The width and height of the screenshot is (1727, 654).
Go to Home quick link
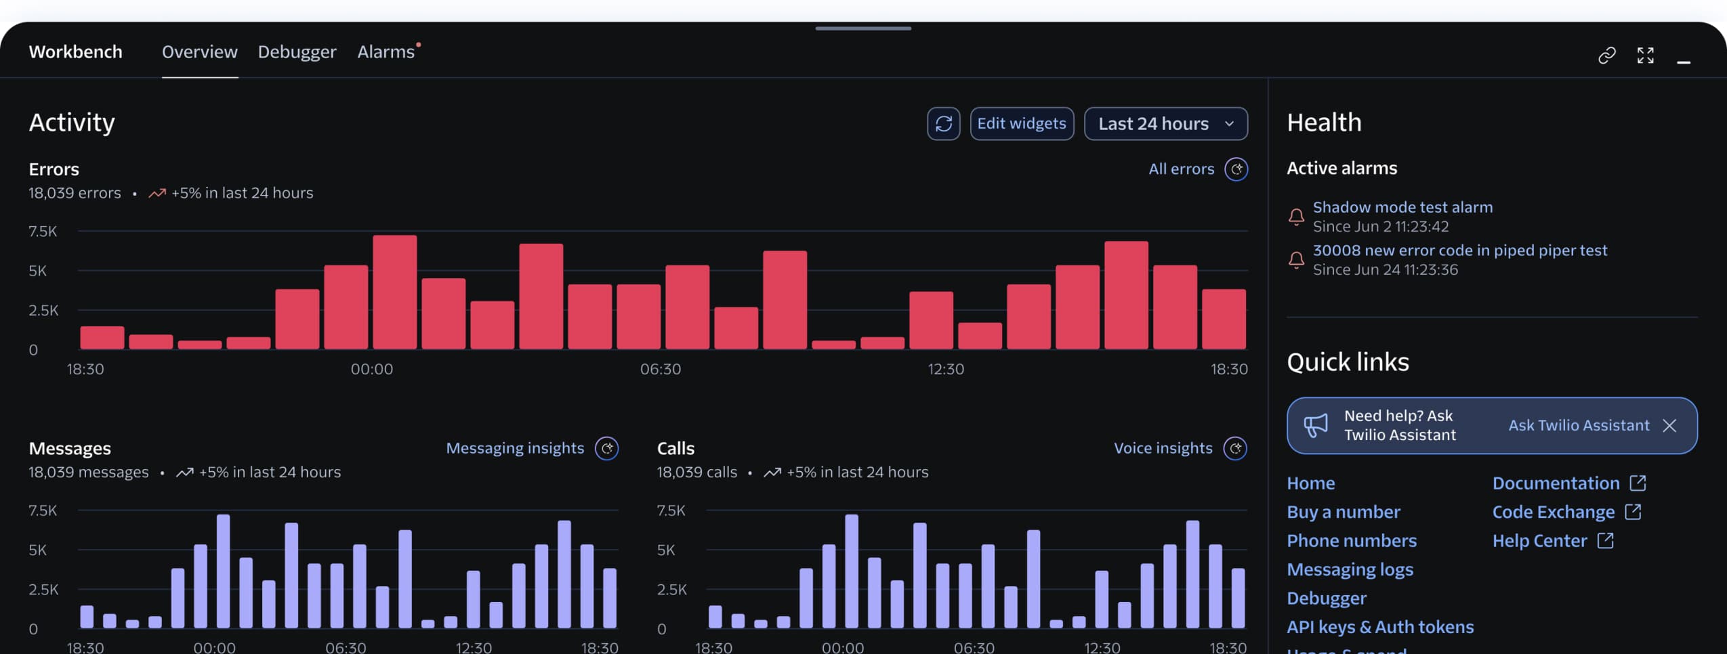pyautogui.click(x=1310, y=483)
